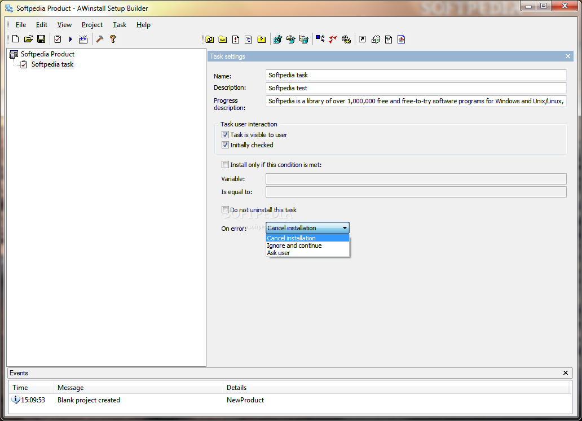The image size is (582, 421).
Task: Click the text document T icon
Action: coord(249,40)
